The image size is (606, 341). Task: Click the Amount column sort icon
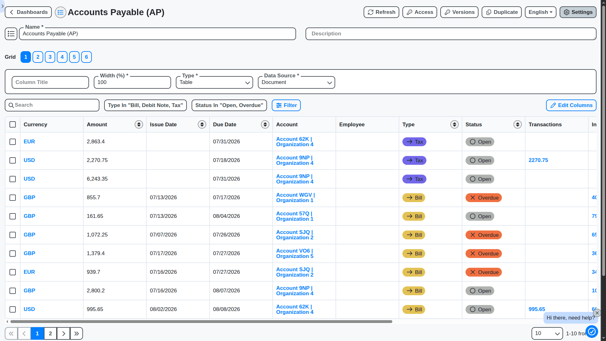click(139, 124)
